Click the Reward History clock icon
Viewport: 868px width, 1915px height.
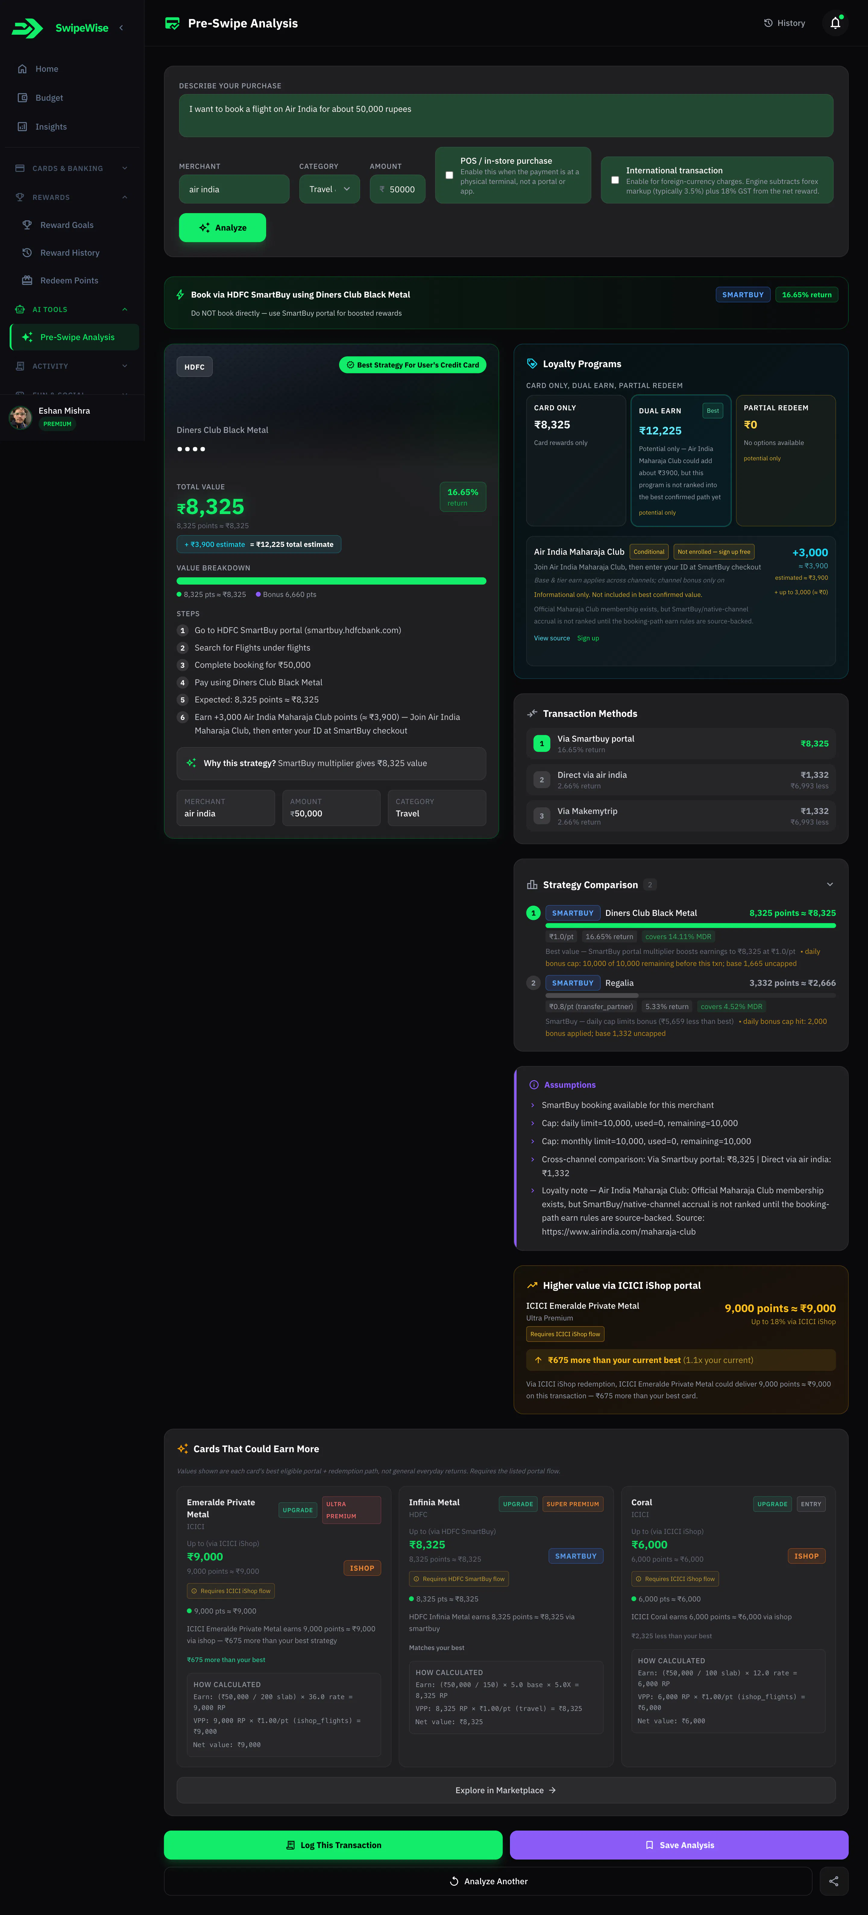27,253
